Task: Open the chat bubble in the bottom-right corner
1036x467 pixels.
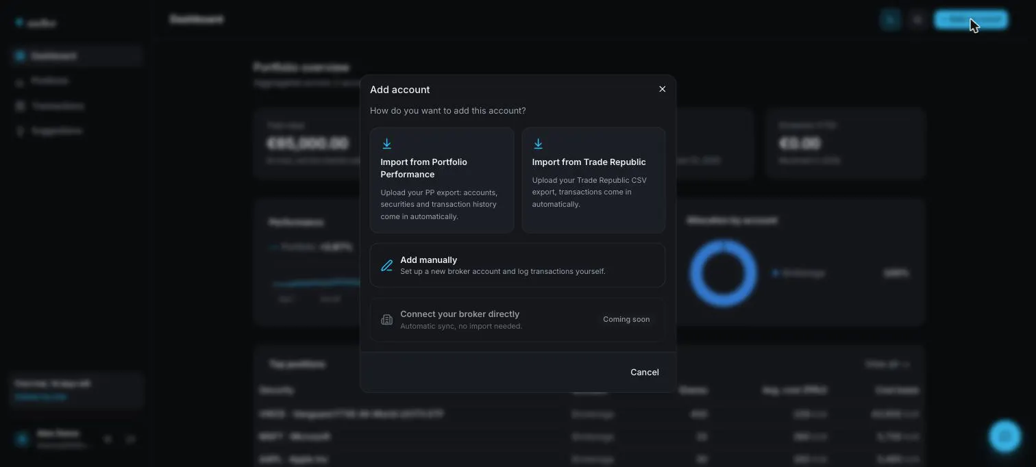Action: (x=1005, y=436)
